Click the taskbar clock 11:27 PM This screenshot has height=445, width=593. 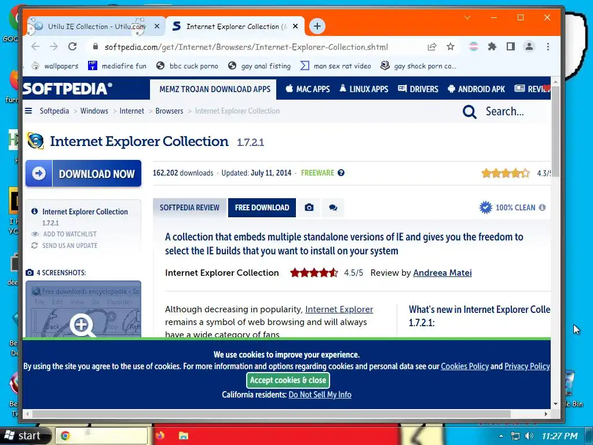(560, 436)
